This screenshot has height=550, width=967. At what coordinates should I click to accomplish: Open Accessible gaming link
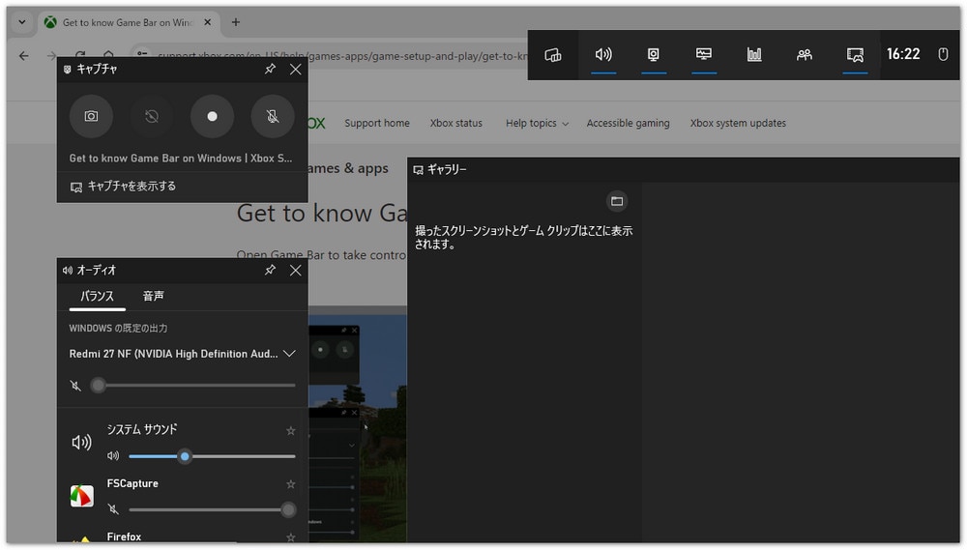628,124
